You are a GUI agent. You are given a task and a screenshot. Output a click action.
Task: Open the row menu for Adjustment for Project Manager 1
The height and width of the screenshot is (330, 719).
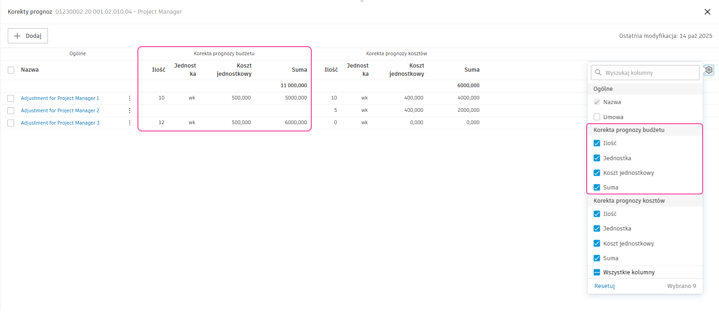click(130, 98)
